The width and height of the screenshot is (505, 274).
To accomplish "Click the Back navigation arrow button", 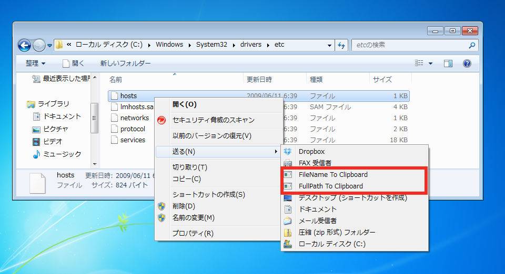I will [25, 45].
